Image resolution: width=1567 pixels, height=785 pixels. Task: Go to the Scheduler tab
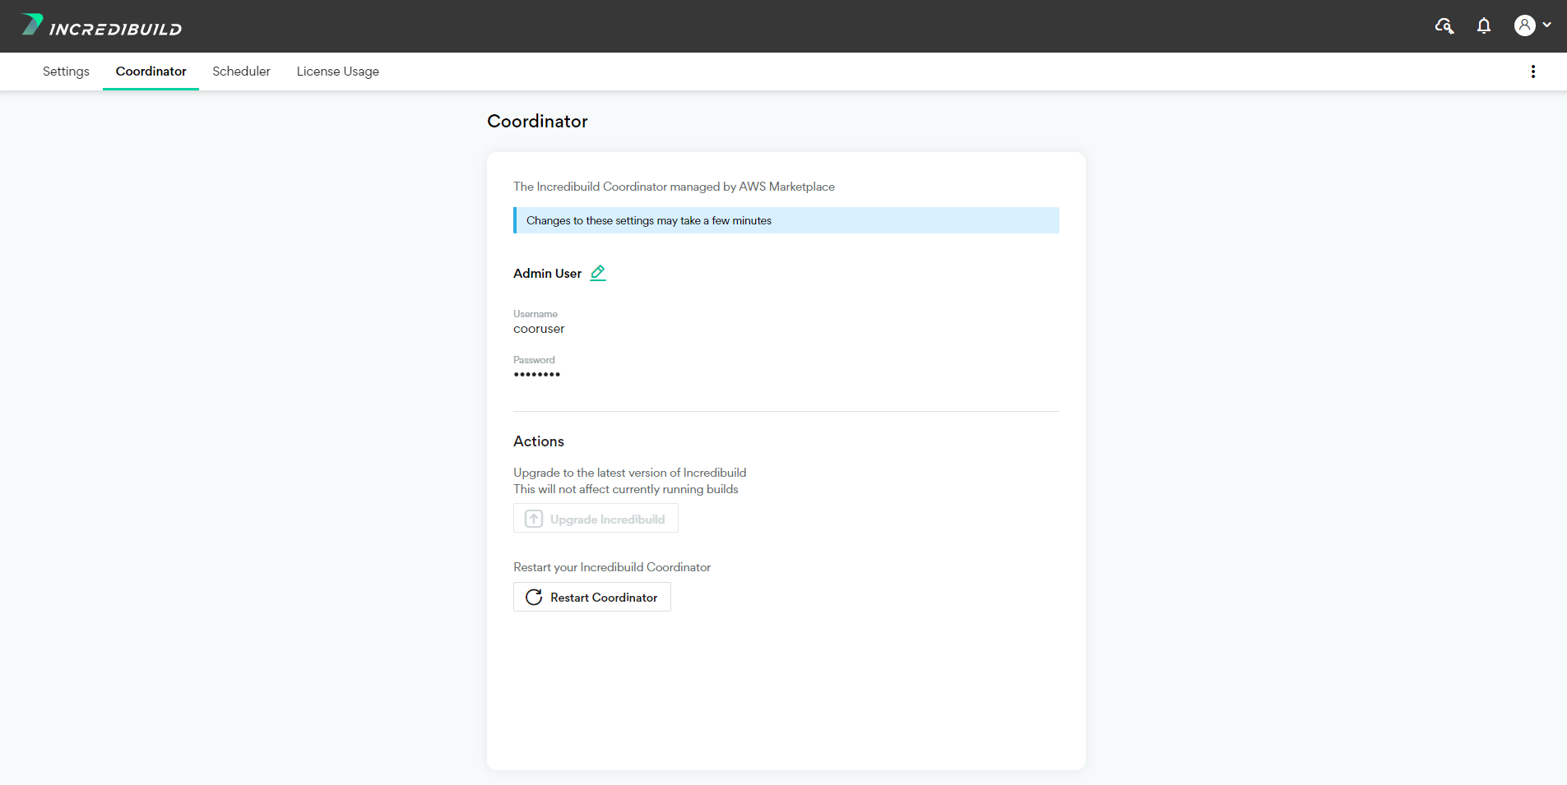click(x=241, y=72)
